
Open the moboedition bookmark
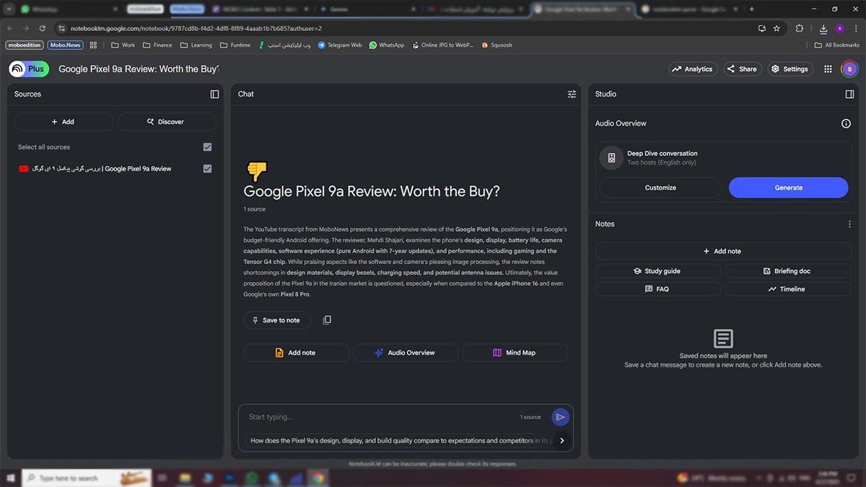[25, 45]
